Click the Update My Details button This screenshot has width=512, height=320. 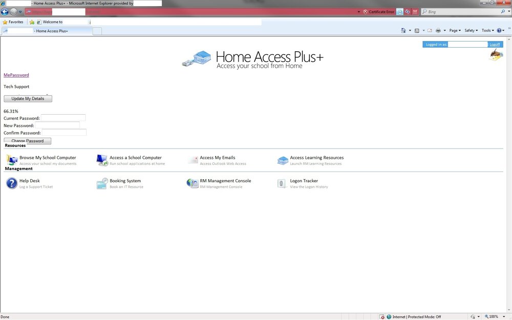pyautogui.click(x=28, y=99)
